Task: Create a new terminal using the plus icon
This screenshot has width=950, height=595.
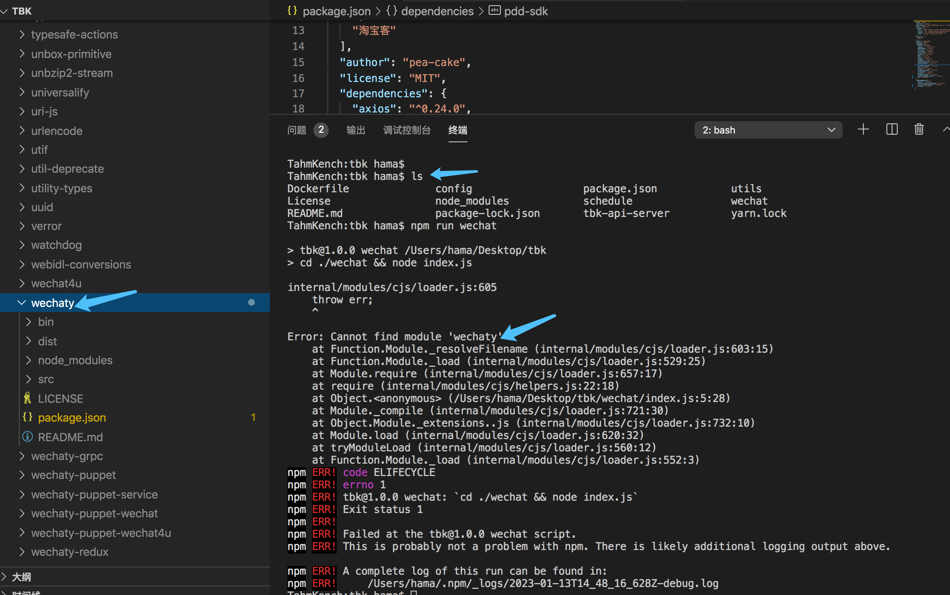Action: 863,130
